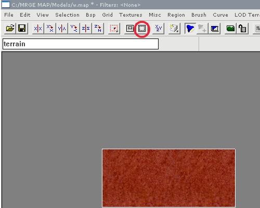The height and width of the screenshot is (208, 260).
Task: Click the terrain text input field
Action: pos(81,44)
